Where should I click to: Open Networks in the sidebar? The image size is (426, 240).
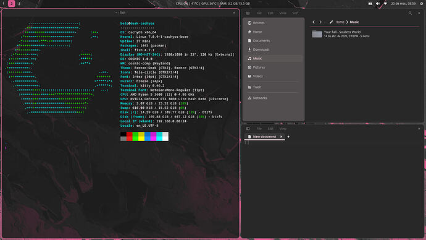(273, 98)
